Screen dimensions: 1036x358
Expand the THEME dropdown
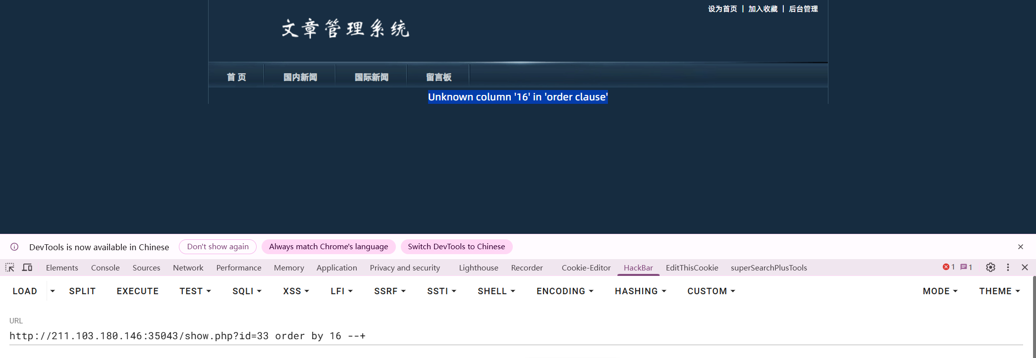coord(999,291)
